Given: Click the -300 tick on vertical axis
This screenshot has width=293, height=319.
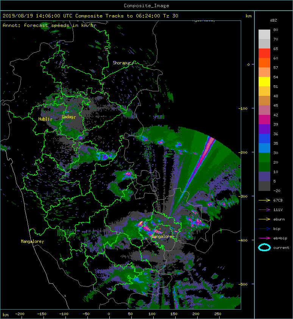Looking at the screenshot, I should (243, 196).
